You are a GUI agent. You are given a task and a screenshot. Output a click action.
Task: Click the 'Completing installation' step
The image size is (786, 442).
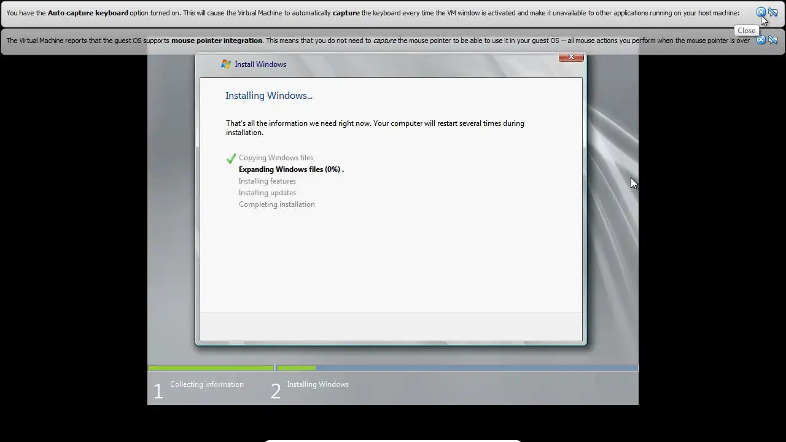tap(276, 204)
